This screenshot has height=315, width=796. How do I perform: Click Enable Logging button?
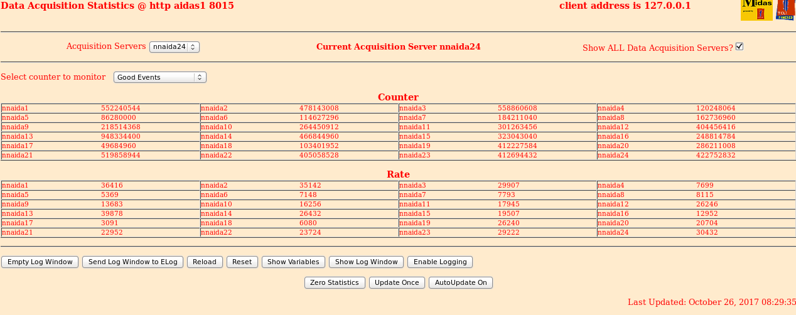pyautogui.click(x=440, y=262)
